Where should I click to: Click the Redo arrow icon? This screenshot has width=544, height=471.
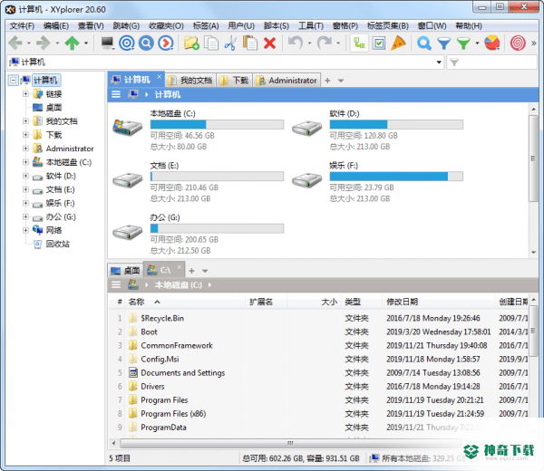[325, 43]
